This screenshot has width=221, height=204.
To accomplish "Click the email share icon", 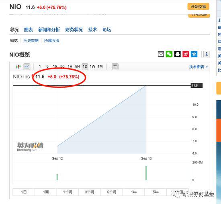I will (x=161, y=54).
